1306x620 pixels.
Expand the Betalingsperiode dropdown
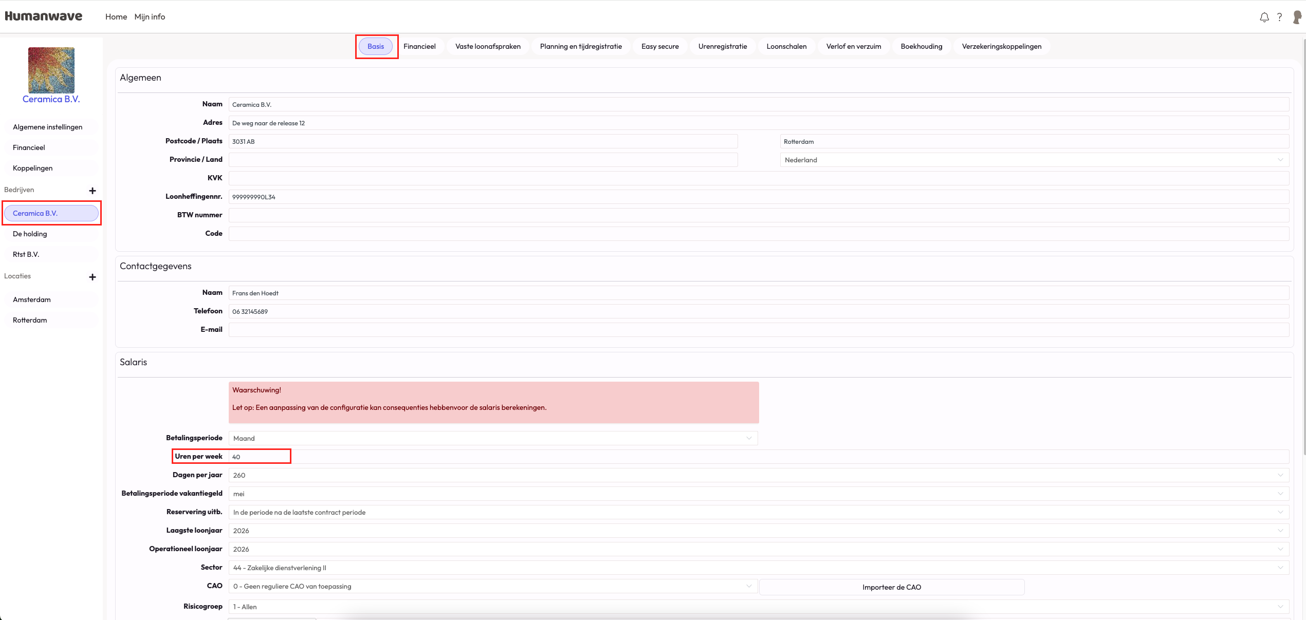point(493,438)
